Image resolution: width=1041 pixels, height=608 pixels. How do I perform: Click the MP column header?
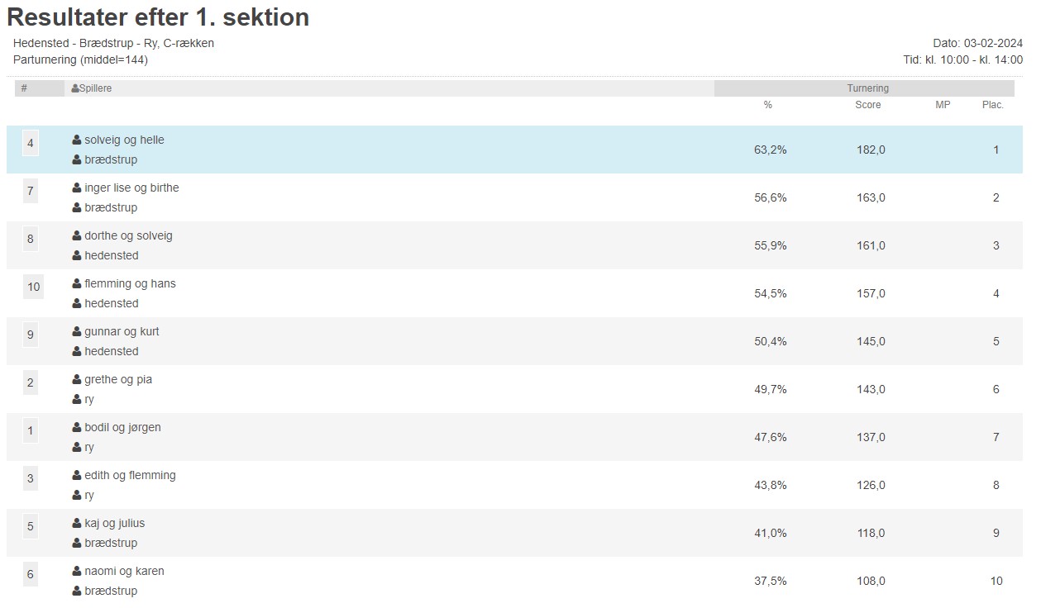coord(943,105)
